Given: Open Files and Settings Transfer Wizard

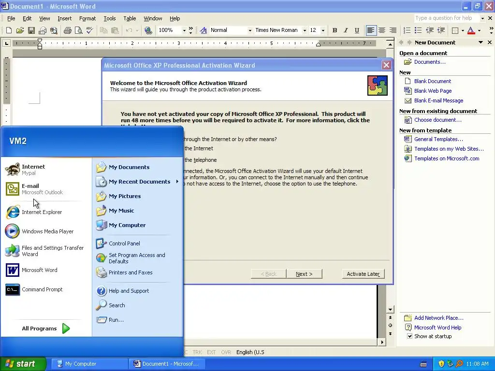Looking at the screenshot, I should tap(46, 251).
